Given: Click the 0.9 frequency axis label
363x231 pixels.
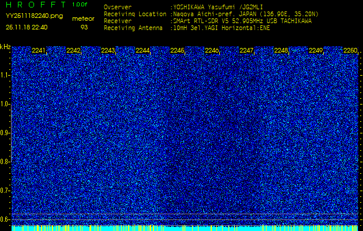Looking at the screenshot, I should point(5,133).
